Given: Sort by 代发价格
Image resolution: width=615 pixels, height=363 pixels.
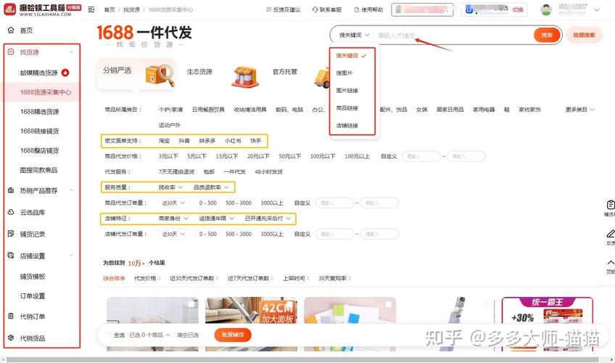Looking at the screenshot, I should pyautogui.click(x=147, y=278).
